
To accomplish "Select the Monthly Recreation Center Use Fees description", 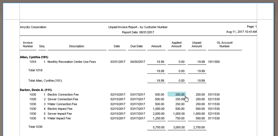I will click(72, 62).
